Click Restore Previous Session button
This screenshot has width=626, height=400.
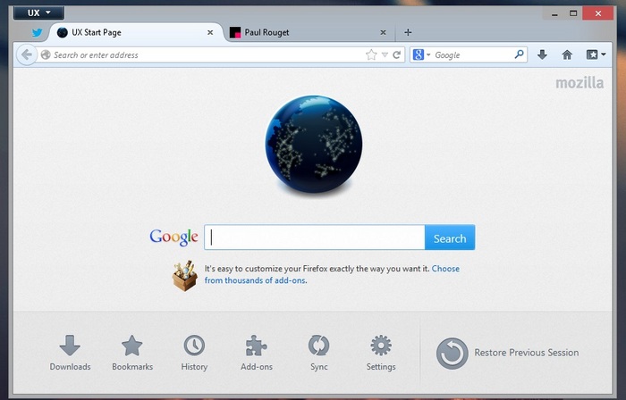click(507, 353)
